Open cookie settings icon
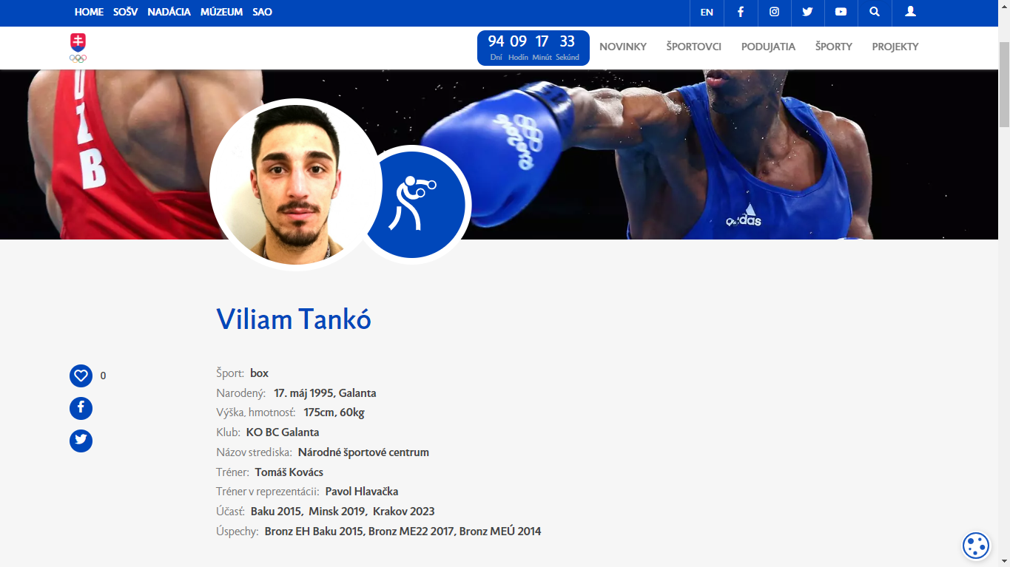This screenshot has height=567, width=1010. coord(976,546)
